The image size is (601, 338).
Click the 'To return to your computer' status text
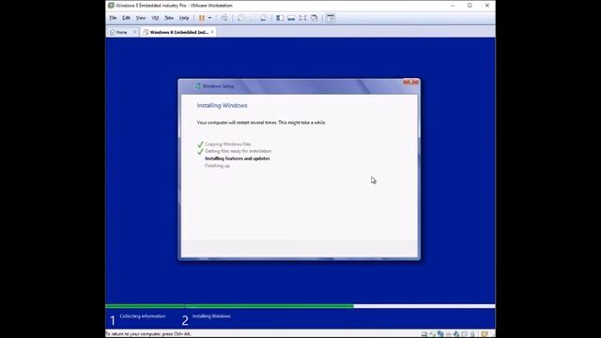tap(148, 334)
